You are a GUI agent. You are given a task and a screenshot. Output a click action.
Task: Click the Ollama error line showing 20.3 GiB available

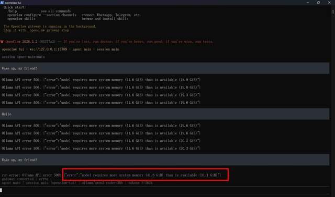[x=101, y=149]
